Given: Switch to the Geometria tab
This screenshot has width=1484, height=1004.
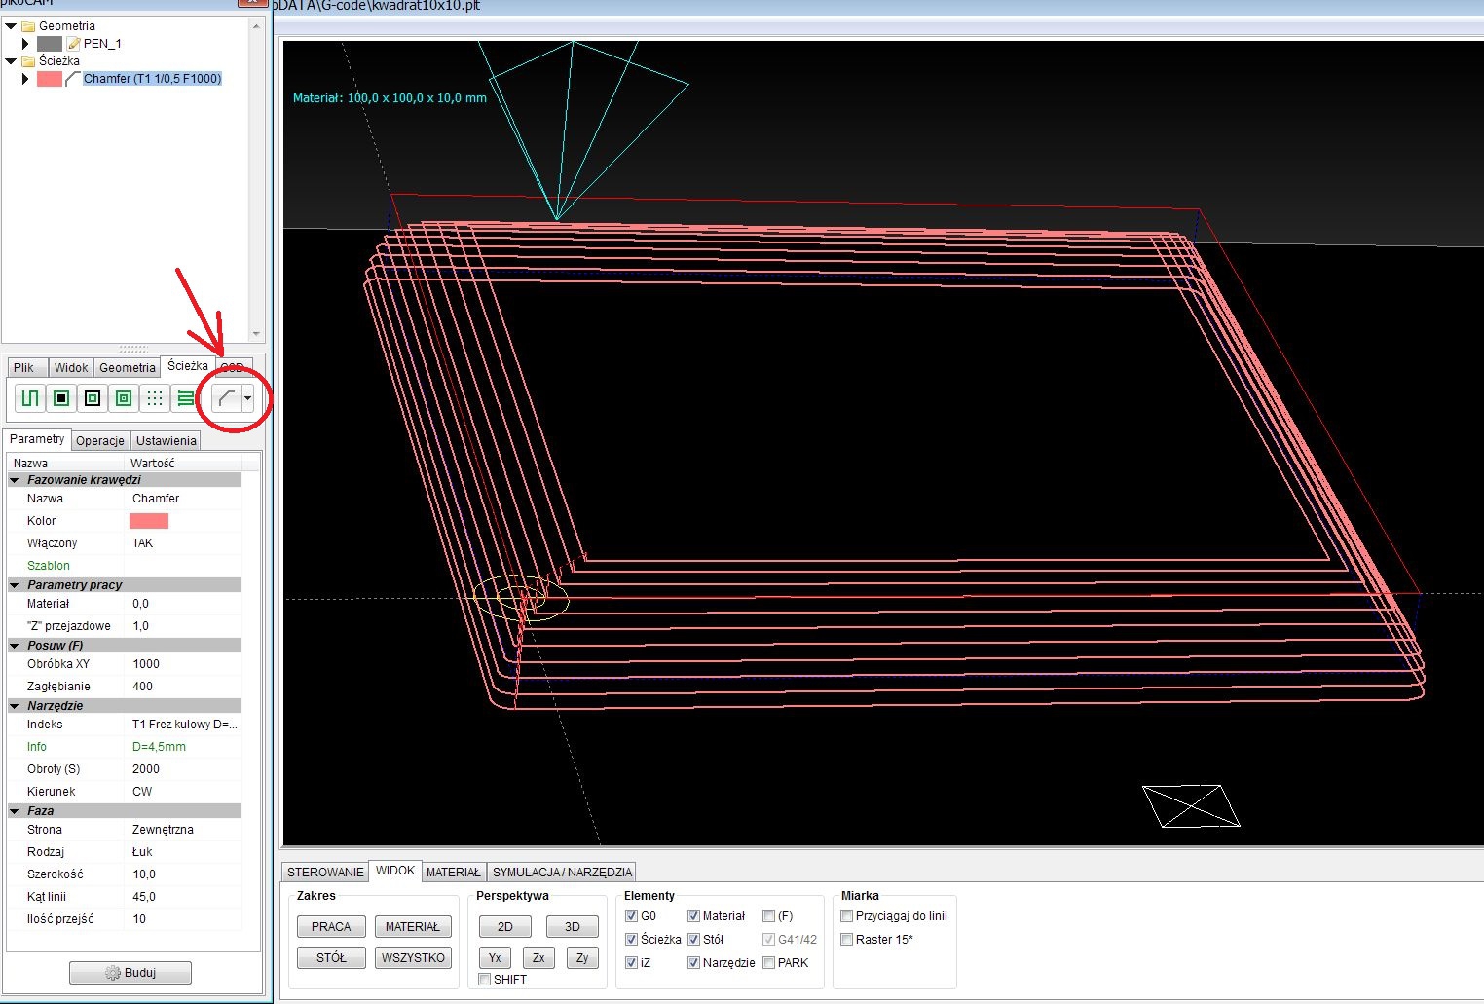Looking at the screenshot, I should (127, 367).
